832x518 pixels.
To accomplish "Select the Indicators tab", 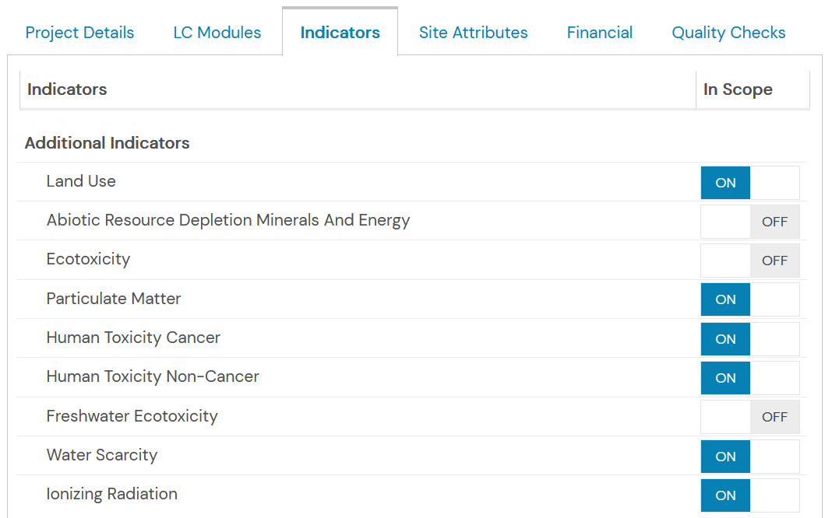I will click(x=340, y=33).
